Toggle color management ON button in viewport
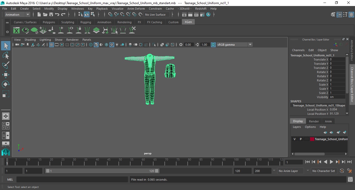This screenshot has width=355, height=190. [213, 45]
